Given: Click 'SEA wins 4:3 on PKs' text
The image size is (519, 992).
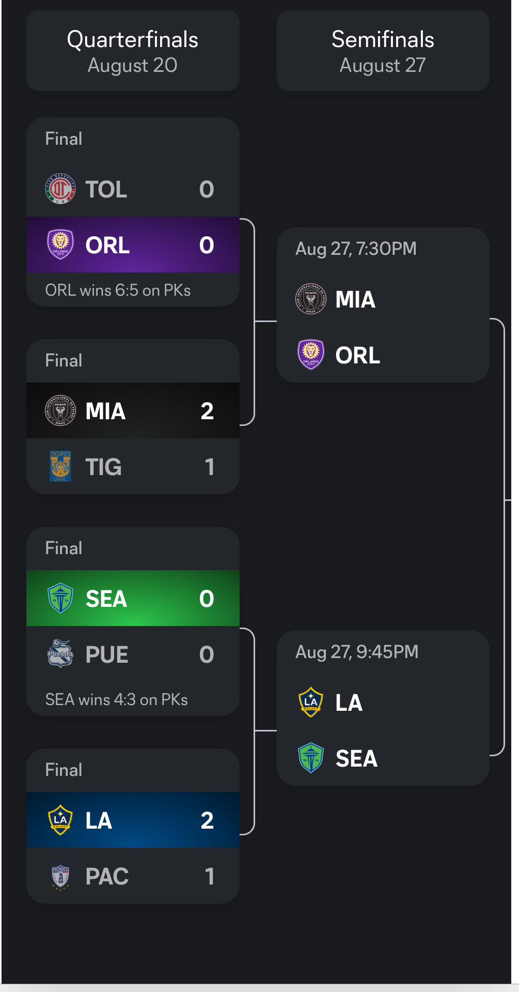Looking at the screenshot, I should [117, 700].
